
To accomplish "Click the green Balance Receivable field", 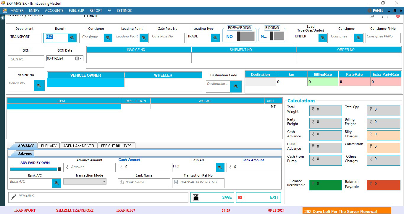I will 326,185.
